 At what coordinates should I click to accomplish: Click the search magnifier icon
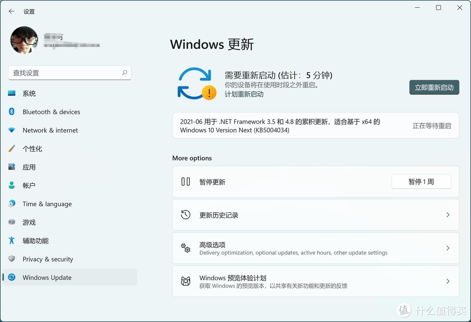pos(125,73)
